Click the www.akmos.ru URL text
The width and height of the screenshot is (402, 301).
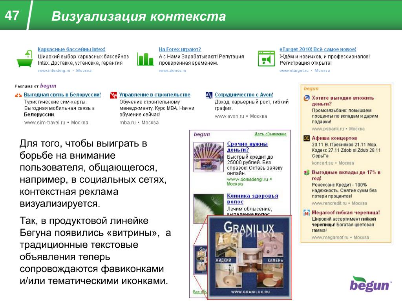pos(173,71)
